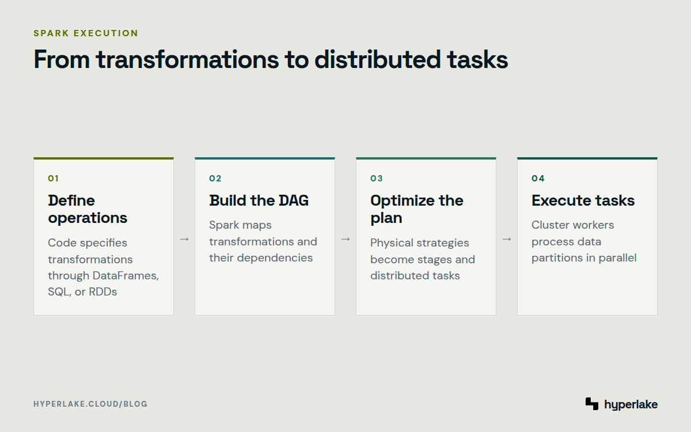Viewport: 691px width, 432px height.
Task: Click the hyperlake brand name text
Action: tap(631, 405)
